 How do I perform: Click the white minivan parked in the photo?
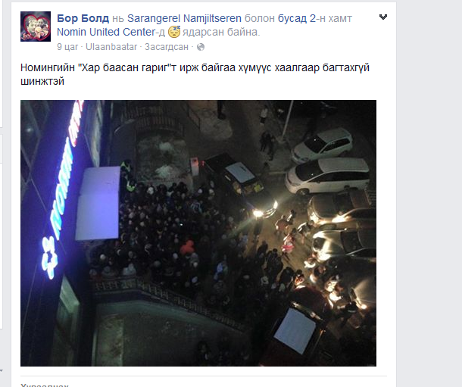328,176
